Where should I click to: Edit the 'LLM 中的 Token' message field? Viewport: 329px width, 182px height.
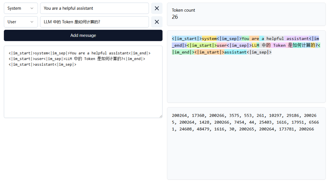(95, 22)
